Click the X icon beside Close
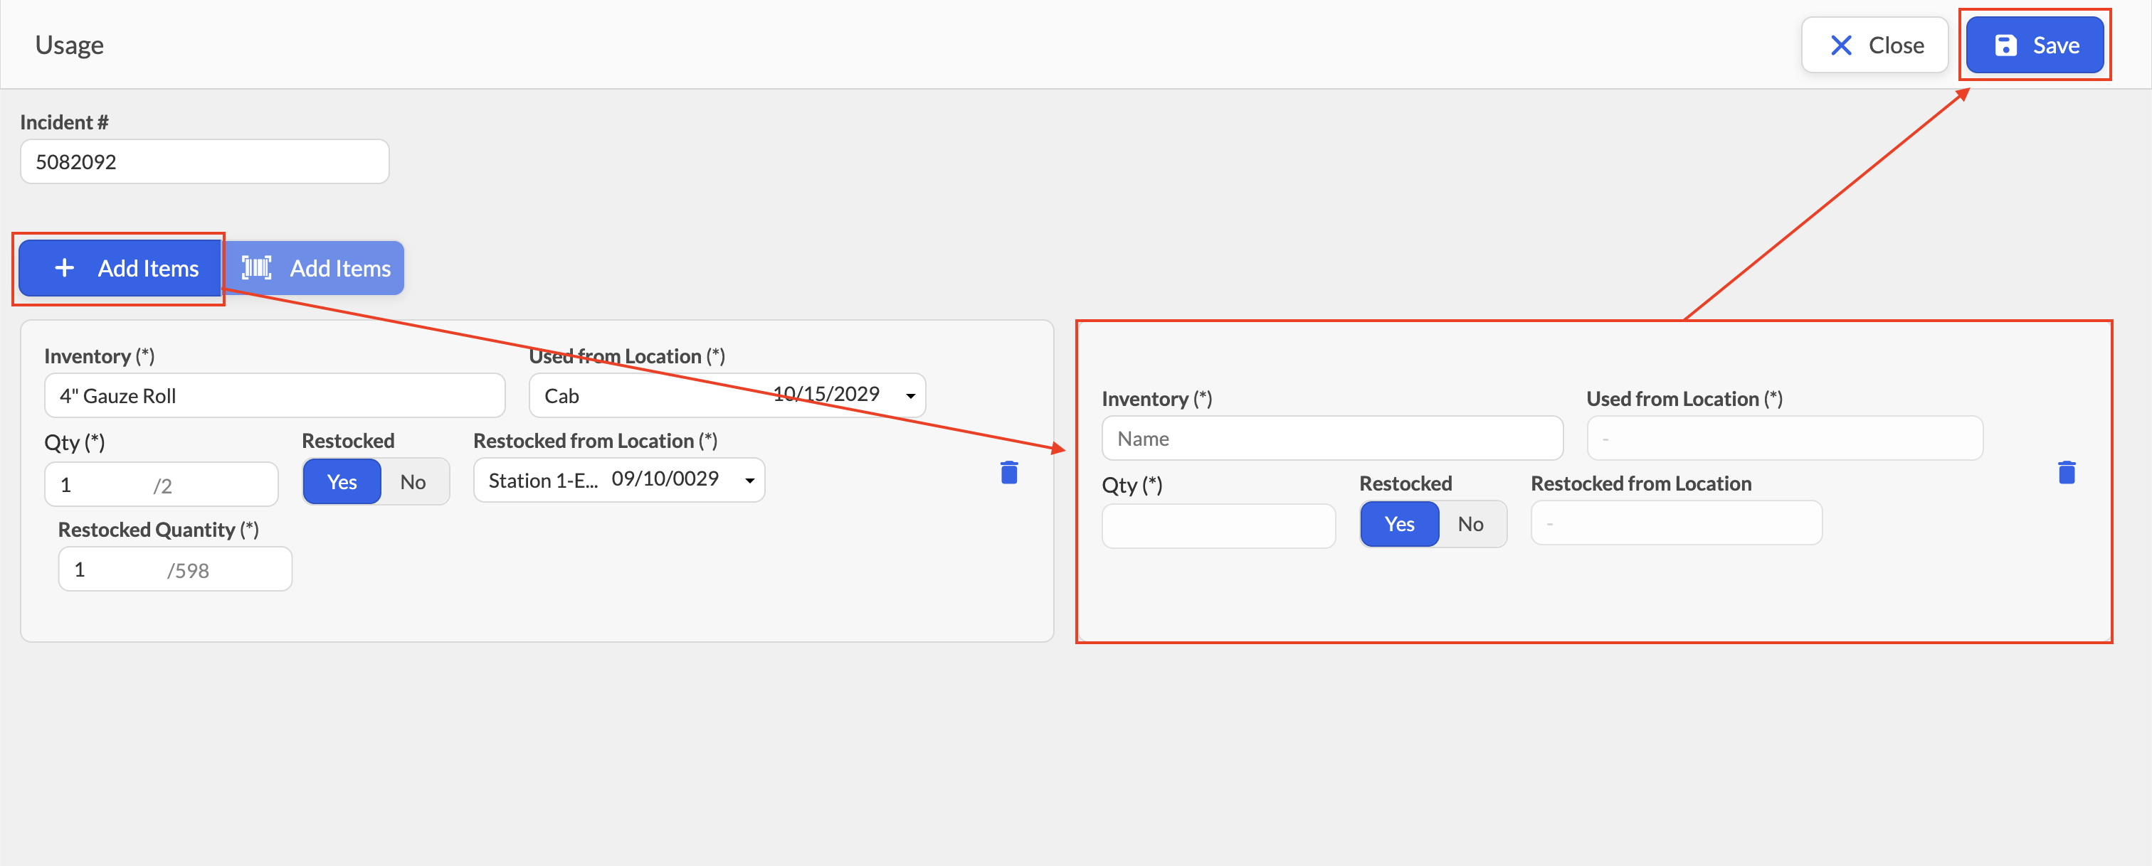2152x866 pixels. coord(1841,45)
